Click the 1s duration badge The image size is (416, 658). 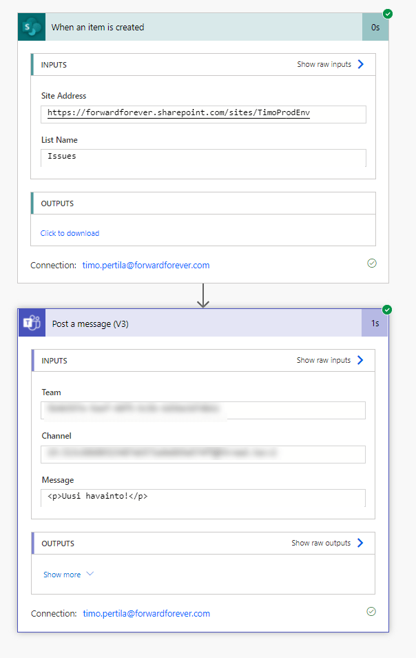pyautogui.click(x=375, y=323)
